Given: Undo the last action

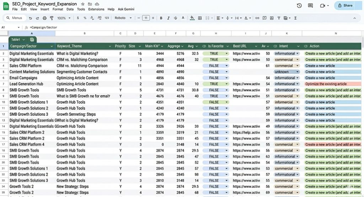Looking at the screenshot, I should pos(31,18).
